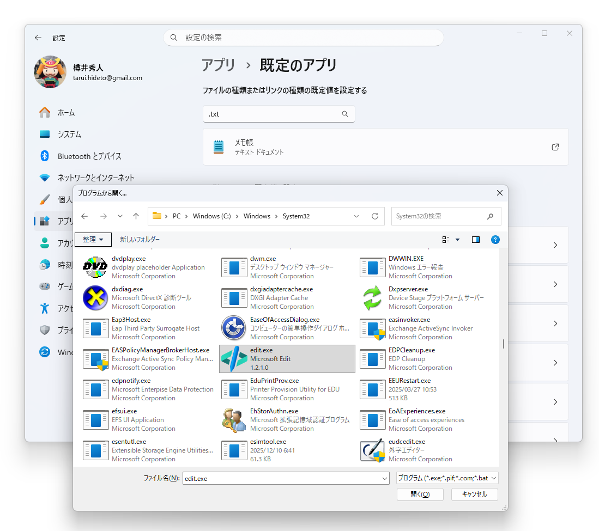Click the 開く button
The width and height of the screenshot is (599, 531).
pos(420,495)
